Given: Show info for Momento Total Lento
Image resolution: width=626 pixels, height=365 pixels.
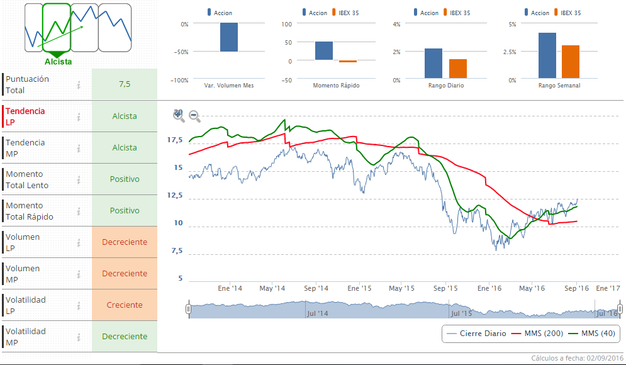Looking at the screenshot, I should tap(79, 179).
